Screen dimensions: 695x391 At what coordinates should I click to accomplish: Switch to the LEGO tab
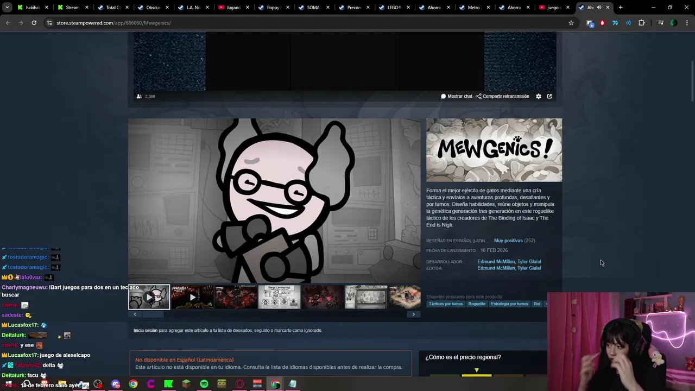(x=394, y=8)
